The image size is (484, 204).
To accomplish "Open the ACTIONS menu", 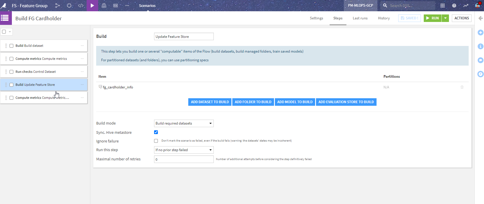I will [462, 18].
